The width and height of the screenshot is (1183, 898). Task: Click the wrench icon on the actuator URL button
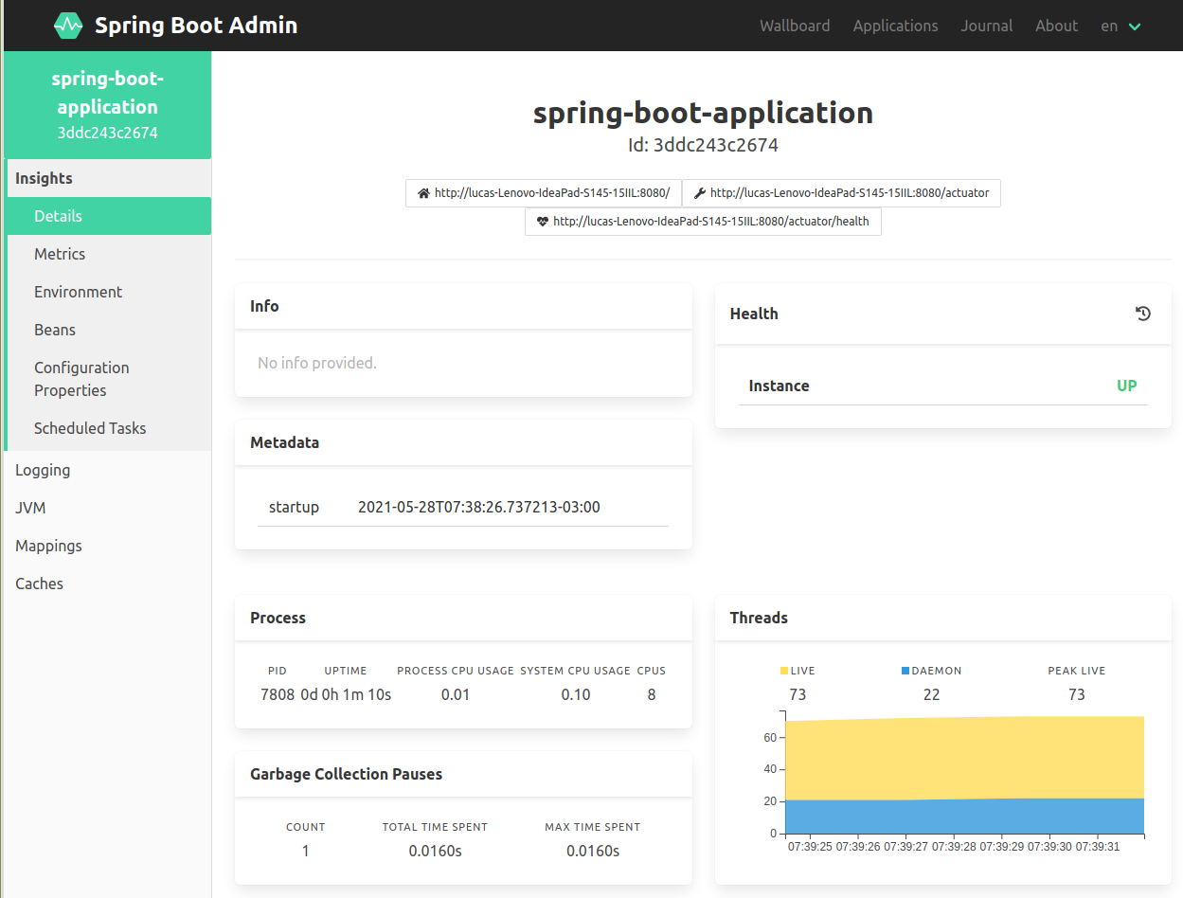click(700, 193)
